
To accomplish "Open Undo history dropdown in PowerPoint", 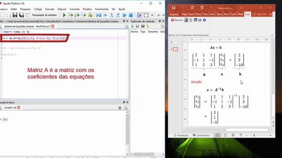I will pyautogui.click(x=186, y=8).
